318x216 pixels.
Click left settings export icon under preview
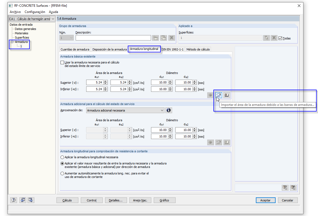[285, 188]
